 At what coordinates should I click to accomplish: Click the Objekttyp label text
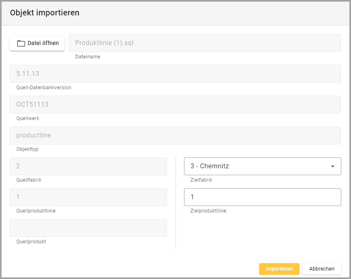tap(27, 149)
